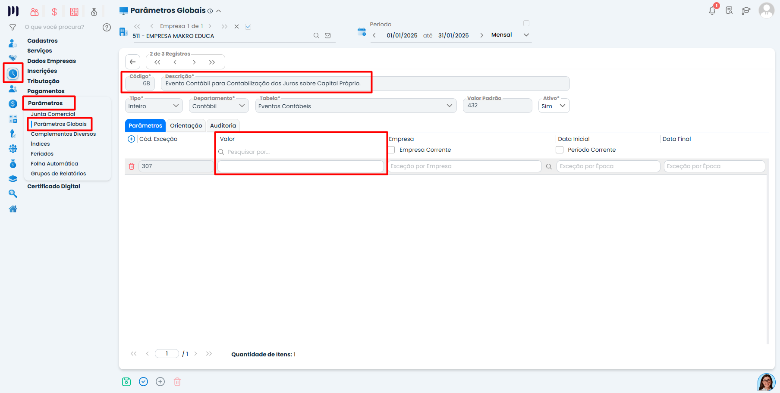Click the plus icon to add a new record
The image size is (780, 393).
point(160,381)
